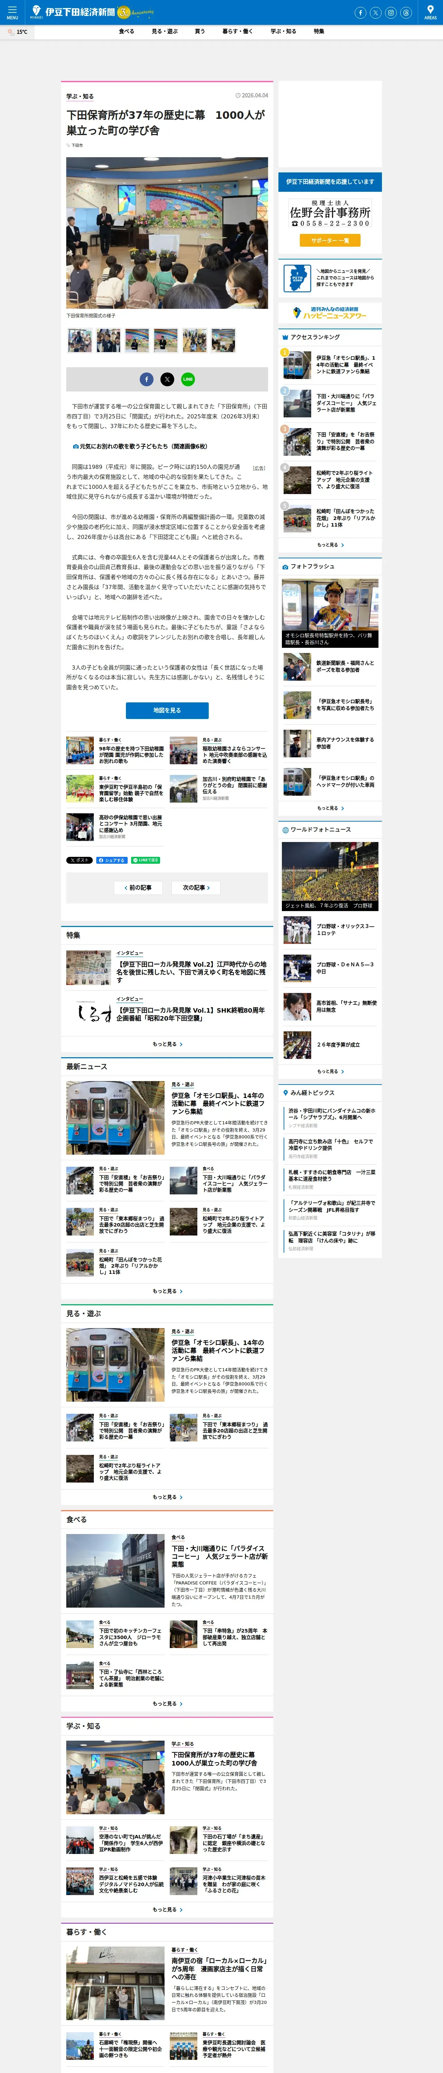Visit the Facebook page from header icon

click(x=360, y=13)
